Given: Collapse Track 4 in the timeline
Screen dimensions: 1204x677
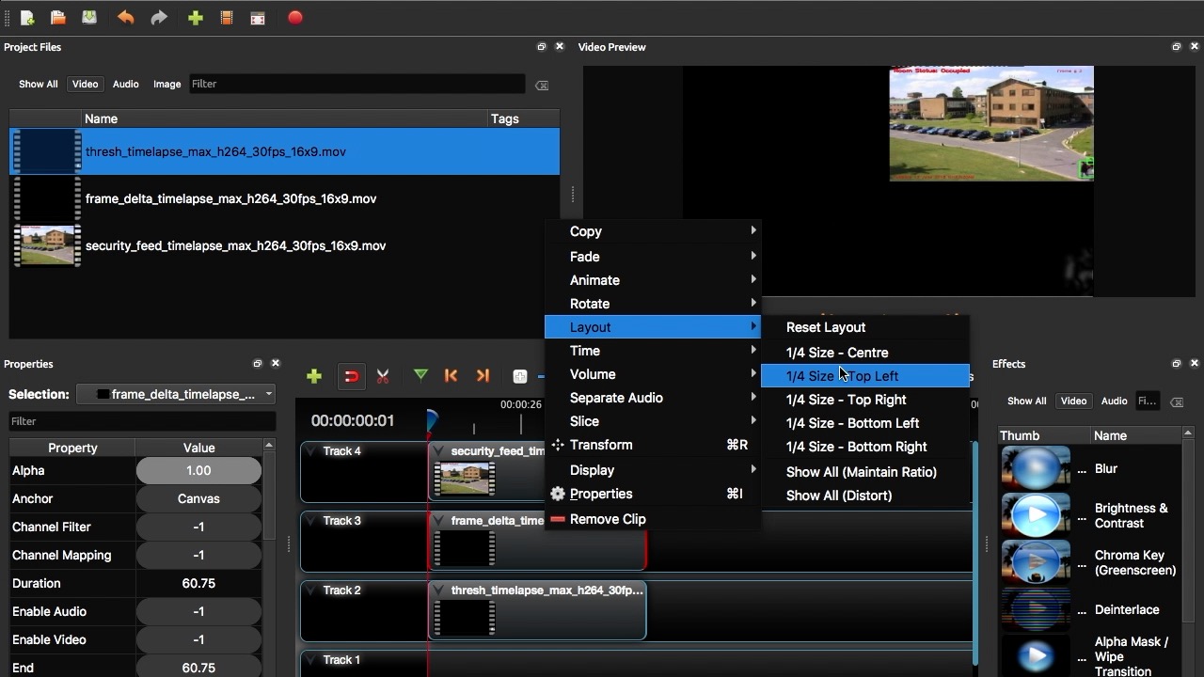Looking at the screenshot, I should point(311,450).
